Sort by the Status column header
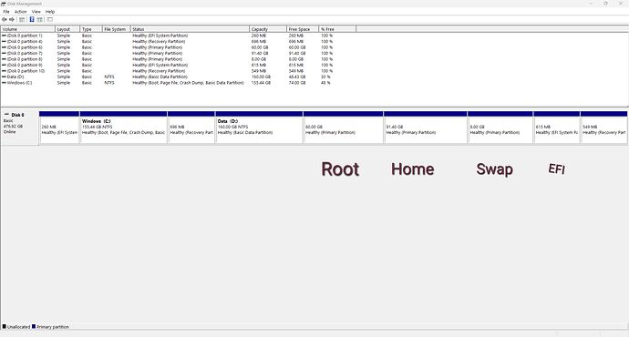 tap(190, 29)
